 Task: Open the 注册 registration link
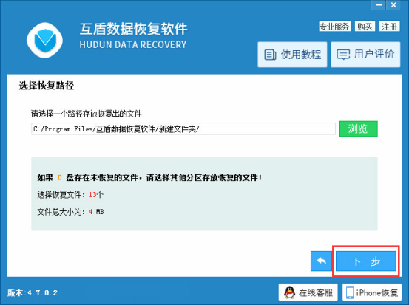[x=389, y=27]
